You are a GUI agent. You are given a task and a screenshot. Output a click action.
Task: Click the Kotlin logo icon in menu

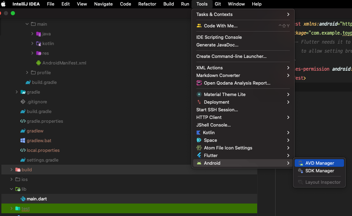pos(198,133)
